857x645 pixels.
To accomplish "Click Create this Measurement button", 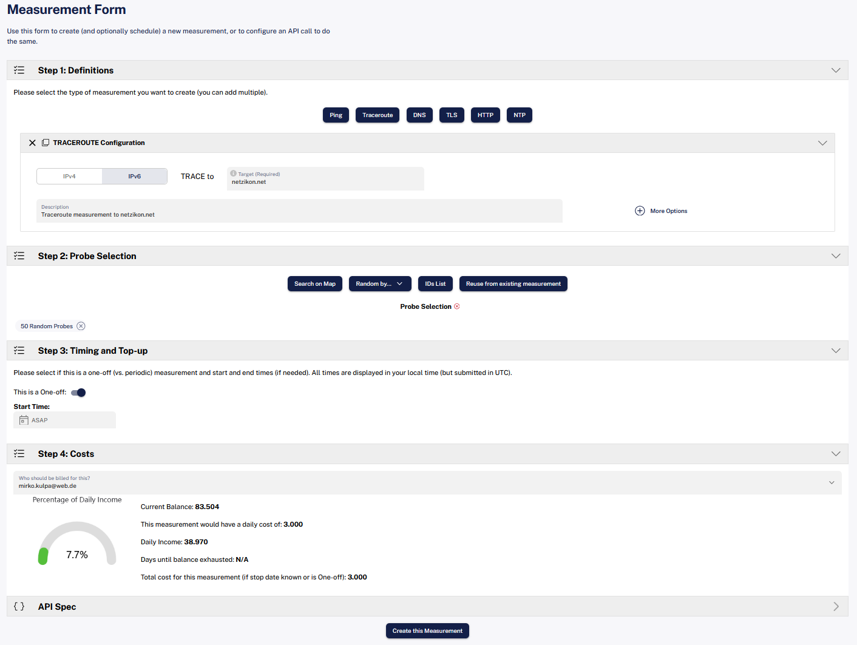I will 427,631.
